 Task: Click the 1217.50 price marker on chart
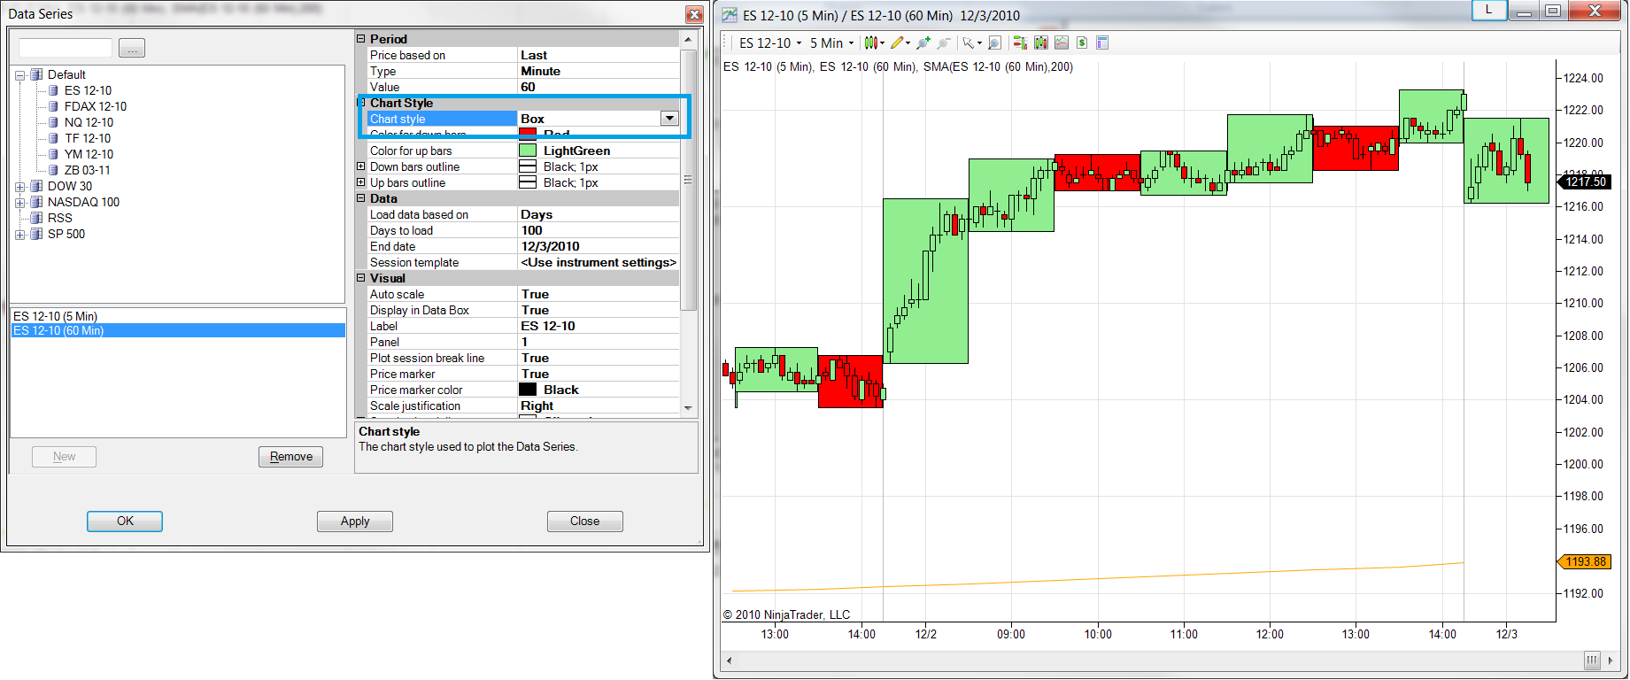coord(1583,182)
